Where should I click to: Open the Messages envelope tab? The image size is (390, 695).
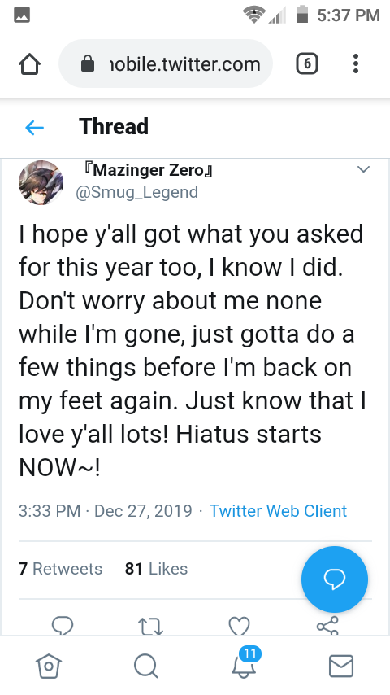point(341,666)
